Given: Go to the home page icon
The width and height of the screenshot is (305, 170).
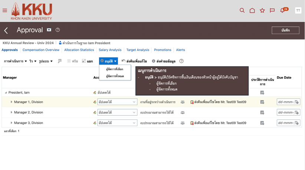Looking at the screenshot, I should tap(252, 11).
